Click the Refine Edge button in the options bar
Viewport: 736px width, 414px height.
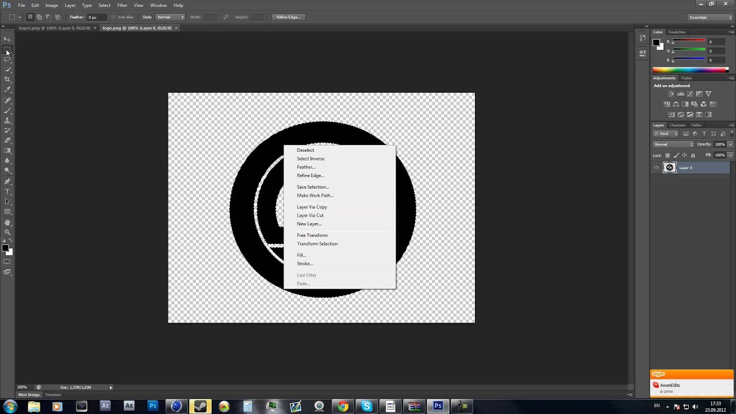point(288,17)
